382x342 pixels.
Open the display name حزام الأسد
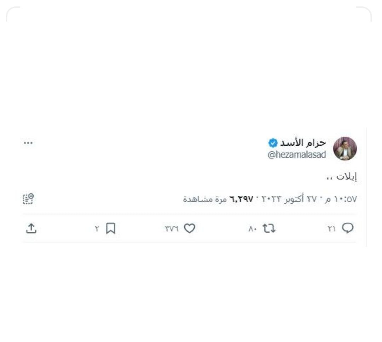(x=303, y=143)
